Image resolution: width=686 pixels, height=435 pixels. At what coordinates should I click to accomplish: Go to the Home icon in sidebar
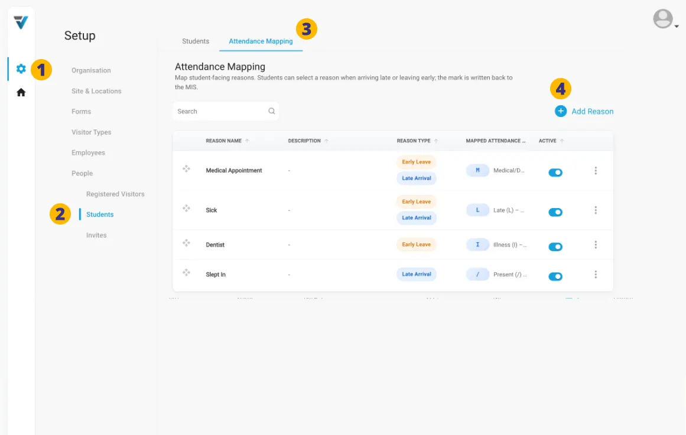[21, 92]
